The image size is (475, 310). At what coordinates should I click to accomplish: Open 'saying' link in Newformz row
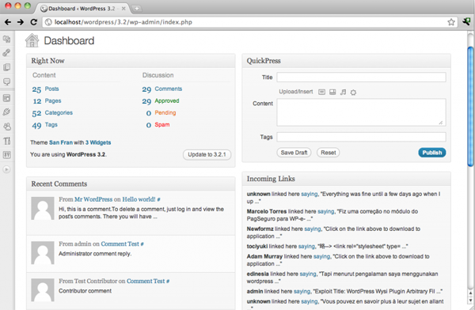coord(313,229)
